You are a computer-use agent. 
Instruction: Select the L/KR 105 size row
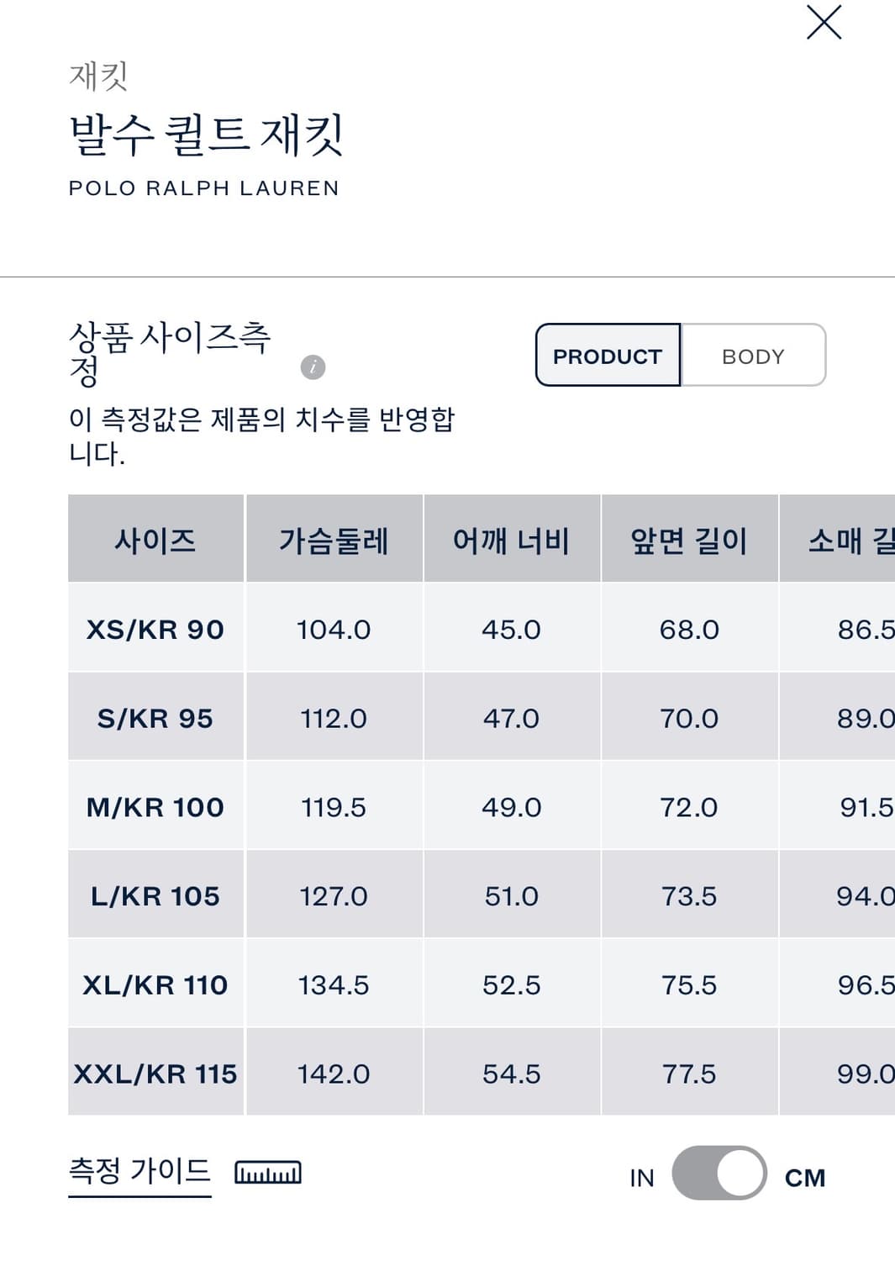point(155,895)
